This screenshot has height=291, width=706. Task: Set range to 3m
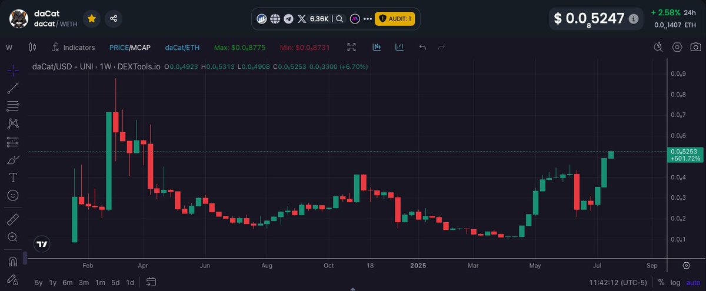[84, 282]
